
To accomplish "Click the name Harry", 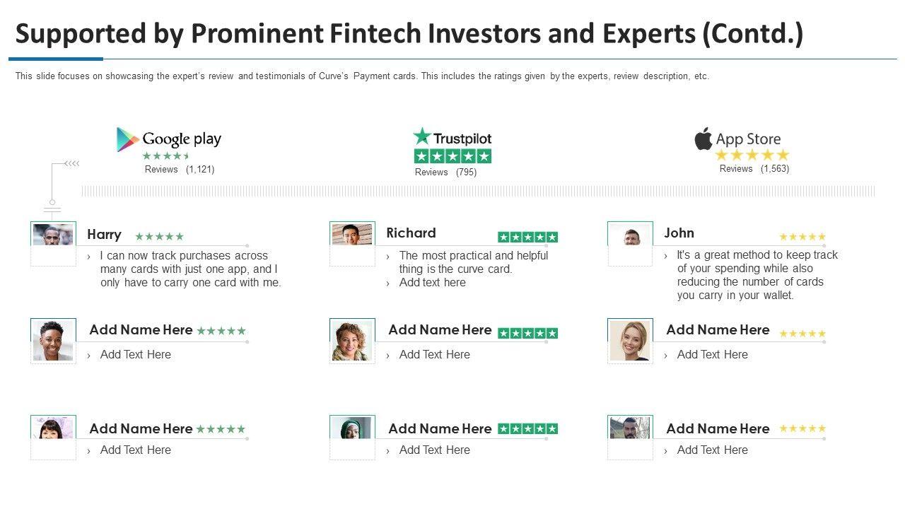I will pyautogui.click(x=104, y=235).
